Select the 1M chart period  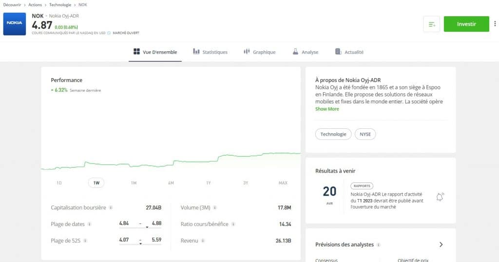pos(134,183)
